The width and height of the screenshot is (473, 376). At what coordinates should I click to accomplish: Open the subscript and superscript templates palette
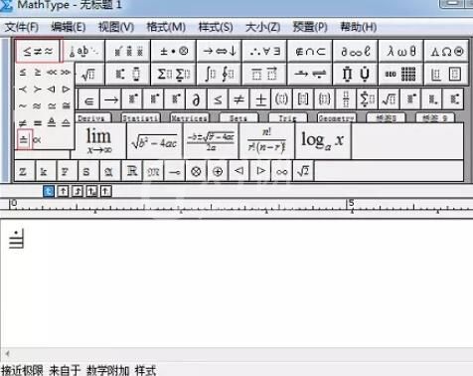point(128,74)
